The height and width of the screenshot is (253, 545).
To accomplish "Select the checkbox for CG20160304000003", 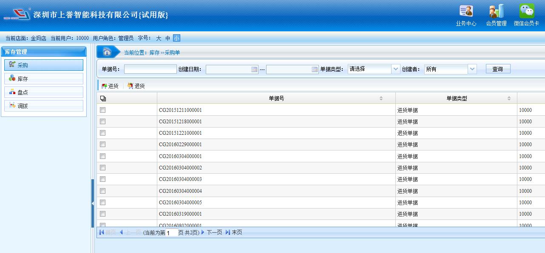I will pyautogui.click(x=102, y=179).
